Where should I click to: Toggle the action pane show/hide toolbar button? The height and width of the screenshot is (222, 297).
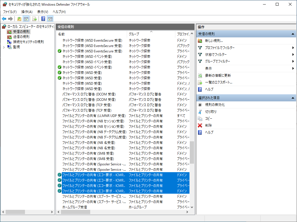click(x=50, y=19)
